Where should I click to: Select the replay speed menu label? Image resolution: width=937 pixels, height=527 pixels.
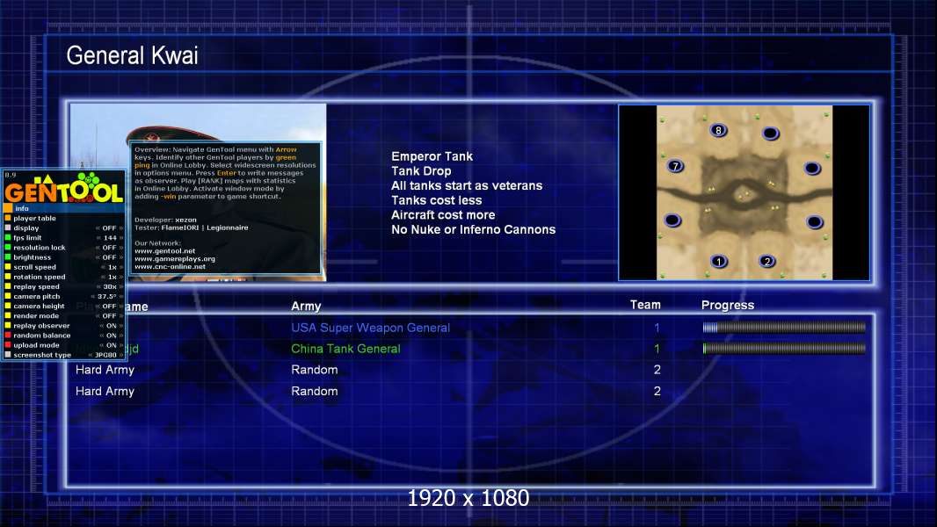pos(36,286)
